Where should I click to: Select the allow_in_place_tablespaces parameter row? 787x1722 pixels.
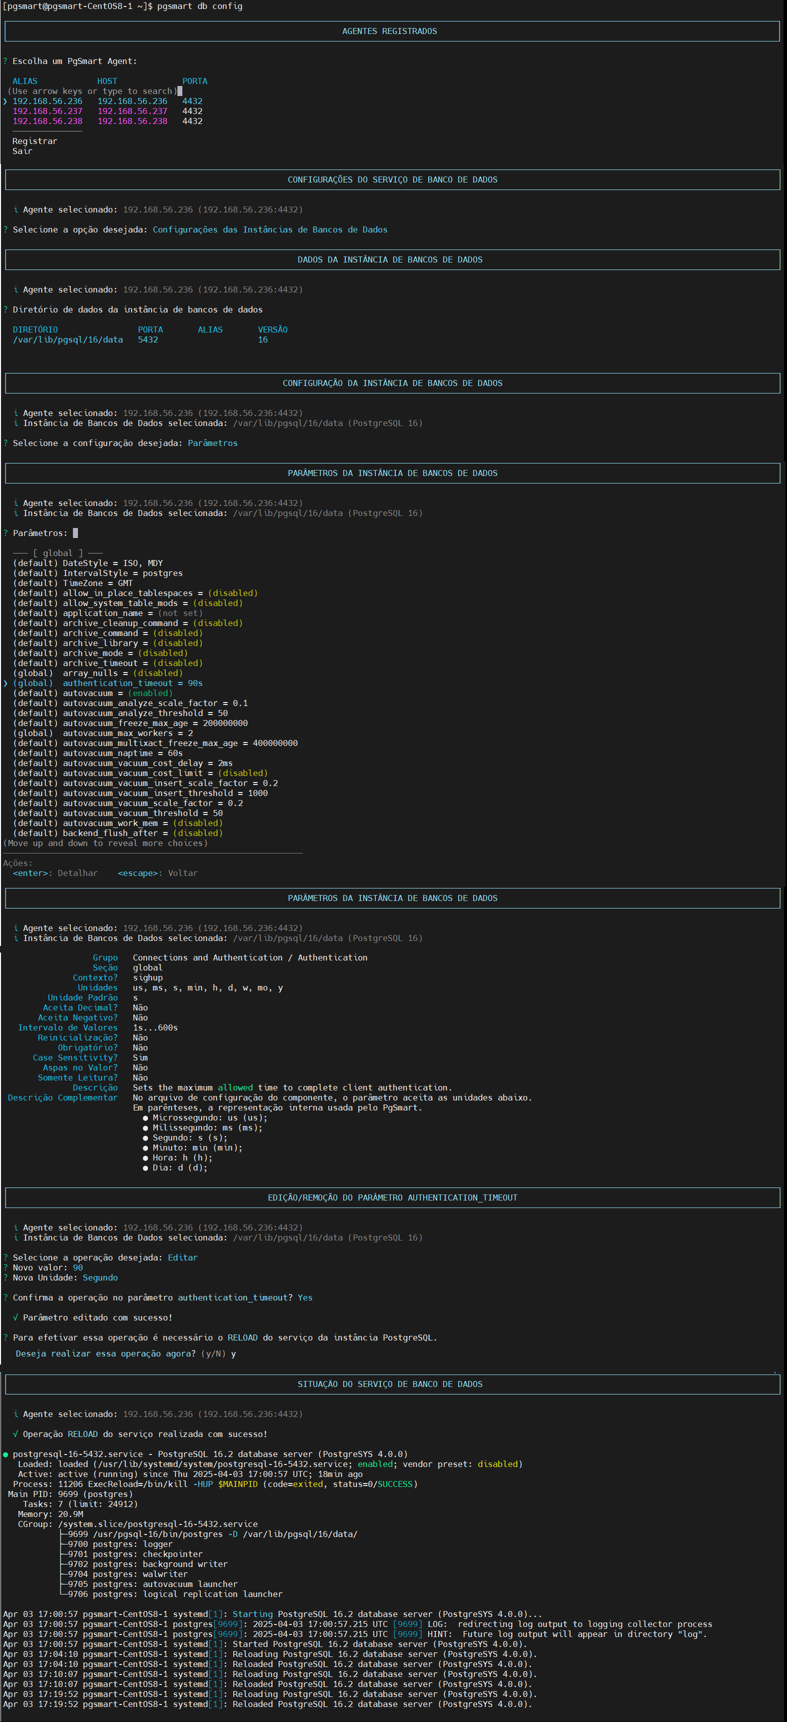[x=135, y=593]
